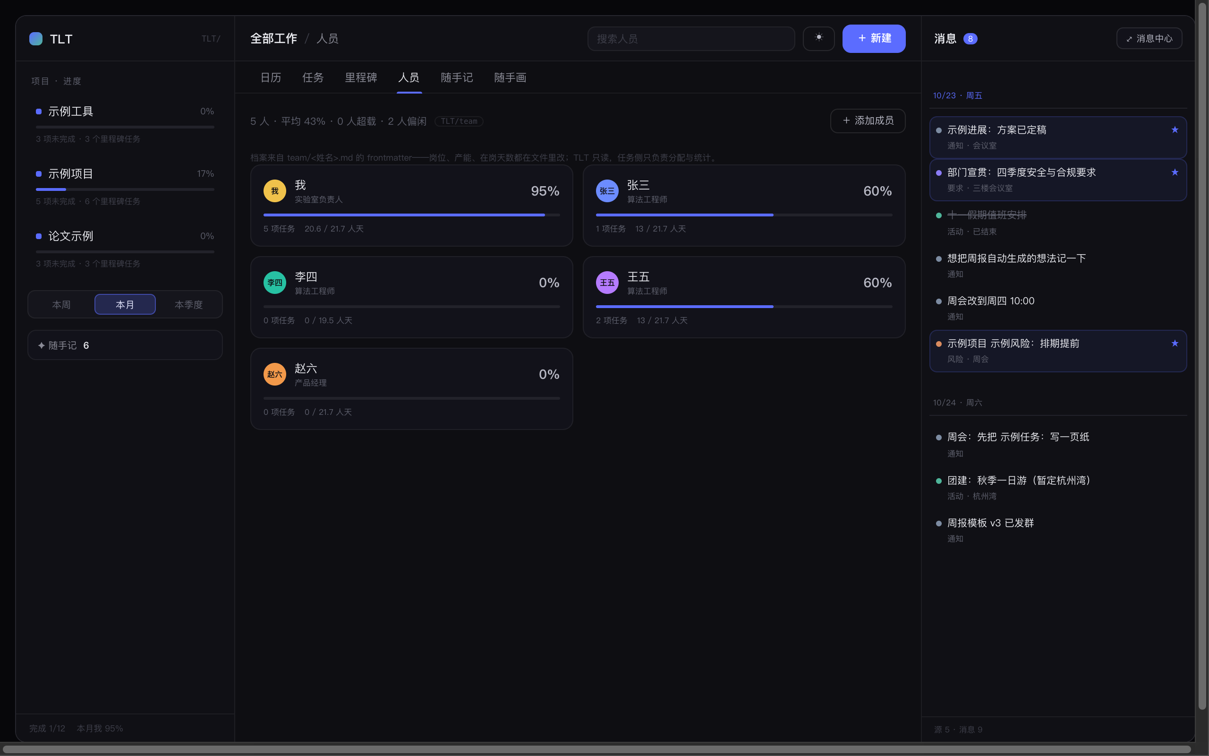
Task: Select the 人员 tab
Action: 409,77
